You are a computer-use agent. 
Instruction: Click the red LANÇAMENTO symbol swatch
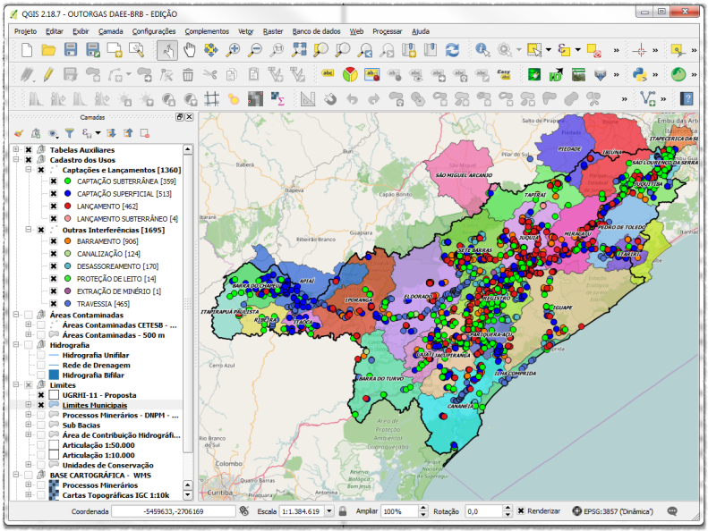[x=67, y=206]
